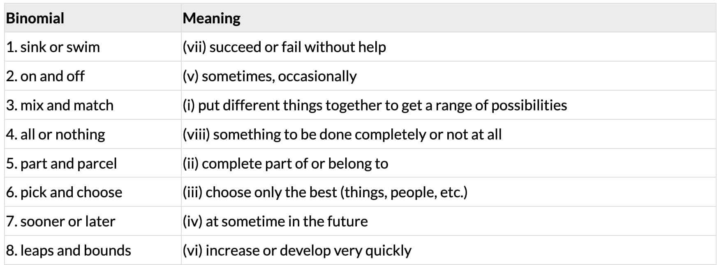The image size is (726, 265).
Task: Click the '(vii)' numeral in first row
Action: point(194,47)
